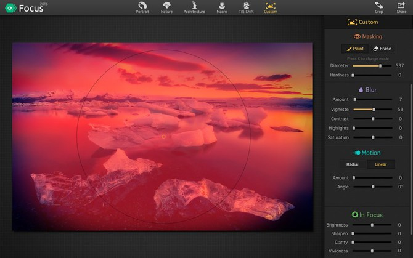The height and width of the screenshot is (258, 413).
Task: Click the In Focus section title
Action: [x=371, y=215]
